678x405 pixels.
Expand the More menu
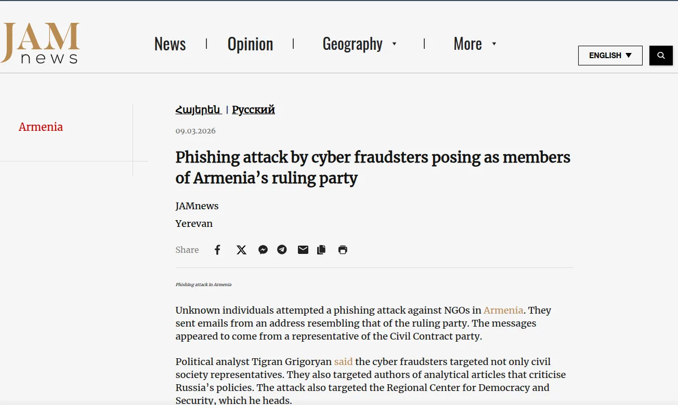[x=475, y=44]
